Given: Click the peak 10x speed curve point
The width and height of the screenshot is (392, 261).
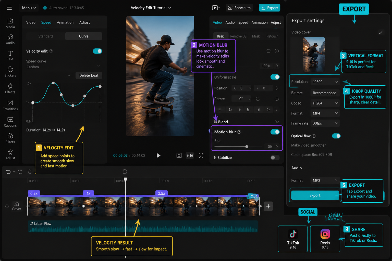Looking at the screenshot, I should (x=53, y=83).
